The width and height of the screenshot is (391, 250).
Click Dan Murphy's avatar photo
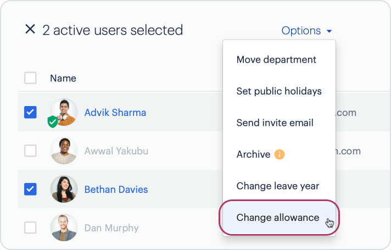point(64,227)
